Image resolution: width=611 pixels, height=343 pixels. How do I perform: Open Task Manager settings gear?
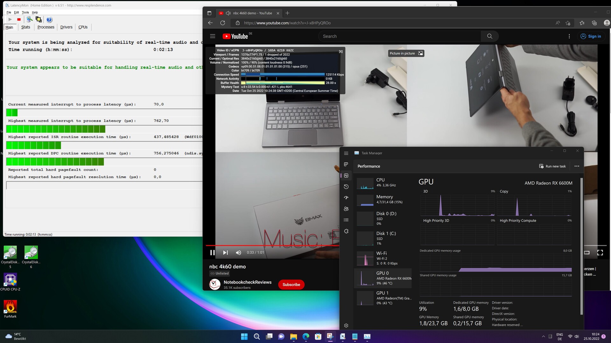pyautogui.click(x=346, y=326)
